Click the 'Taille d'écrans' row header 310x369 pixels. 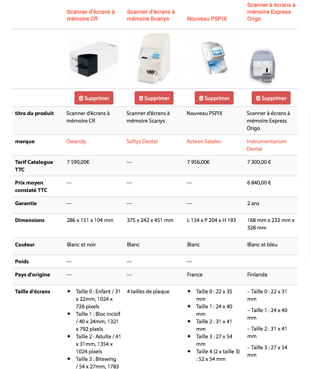tap(33, 291)
